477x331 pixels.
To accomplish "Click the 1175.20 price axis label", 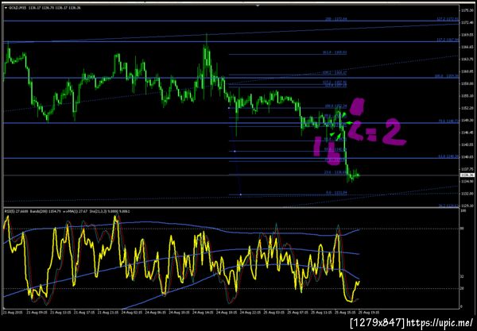I will click(467, 10).
